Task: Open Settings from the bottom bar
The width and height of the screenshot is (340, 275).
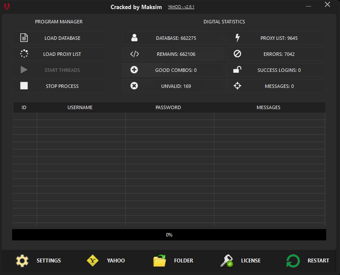Action: (48, 260)
